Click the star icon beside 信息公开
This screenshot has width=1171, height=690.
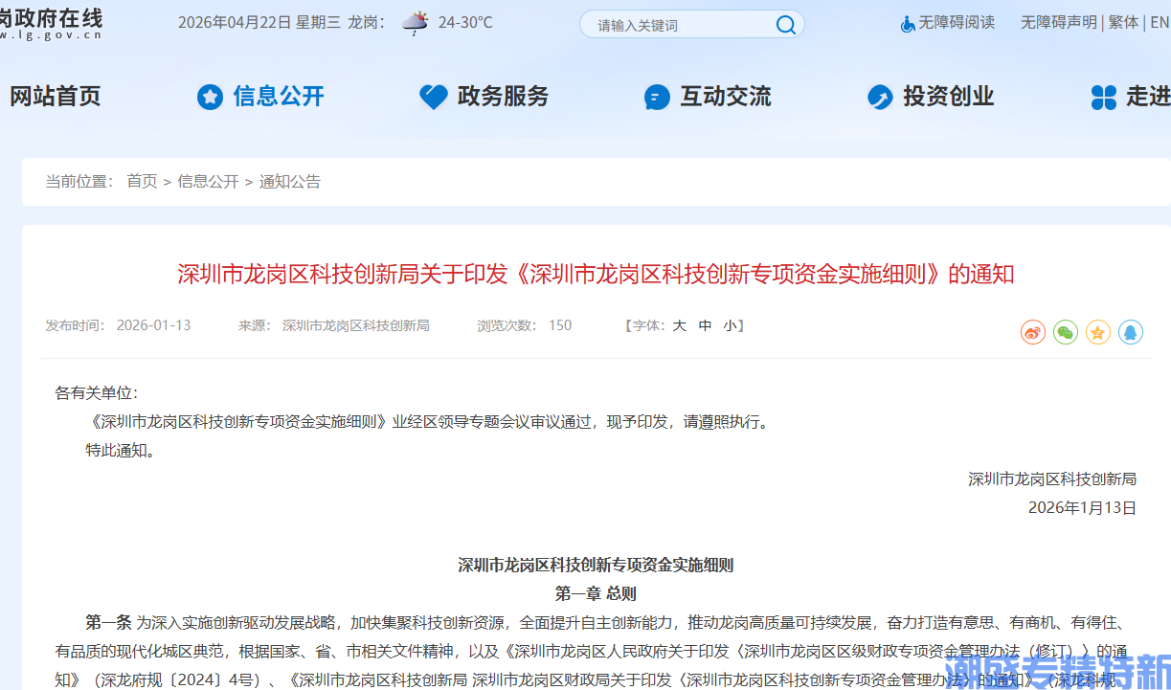[209, 97]
